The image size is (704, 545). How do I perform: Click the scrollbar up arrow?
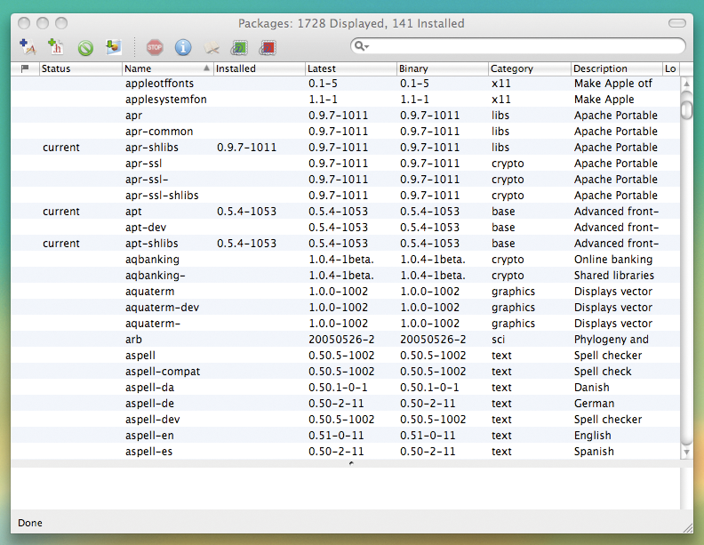click(x=686, y=84)
